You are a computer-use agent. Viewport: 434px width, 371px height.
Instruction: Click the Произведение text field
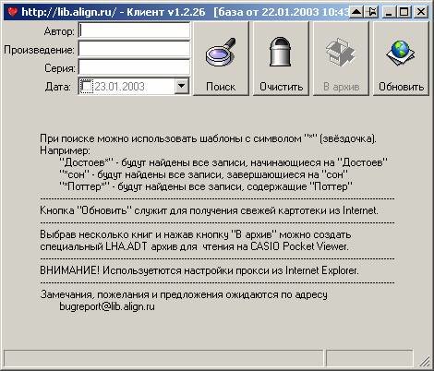pos(134,49)
